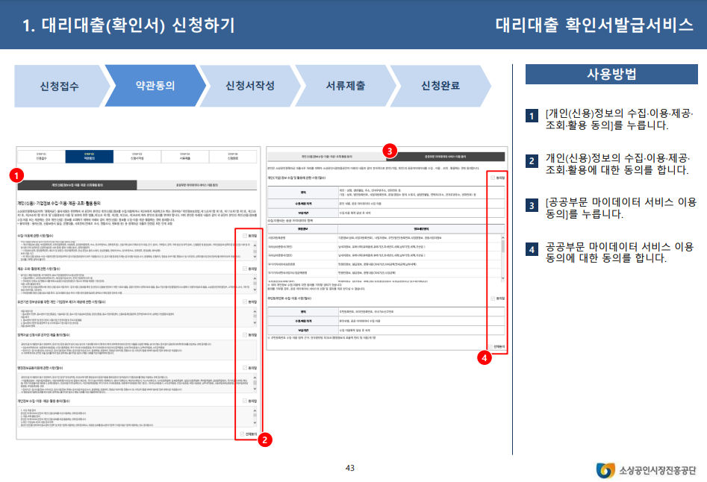Select the gray 개인(신용)정보 consent tab in the right screenshot
707x482 pixels.
point(327,157)
